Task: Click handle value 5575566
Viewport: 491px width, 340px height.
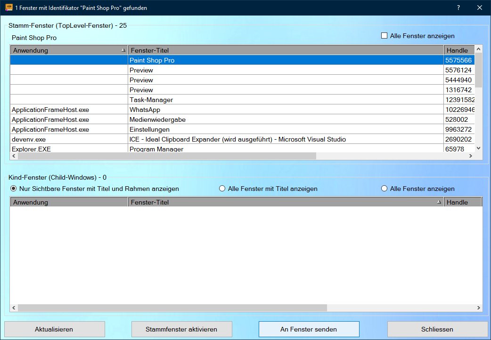Action: pos(458,60)
